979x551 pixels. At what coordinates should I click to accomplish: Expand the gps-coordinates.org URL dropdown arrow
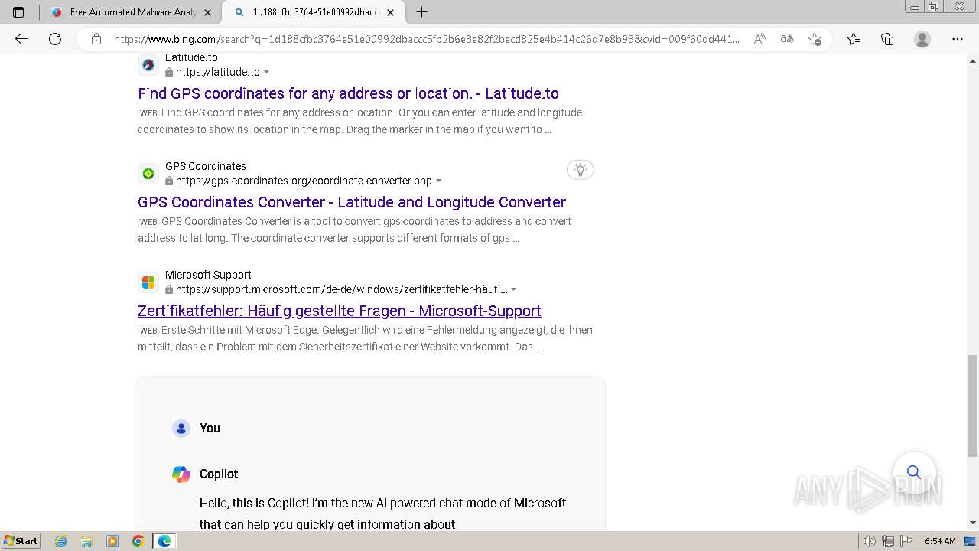point(439,181)
